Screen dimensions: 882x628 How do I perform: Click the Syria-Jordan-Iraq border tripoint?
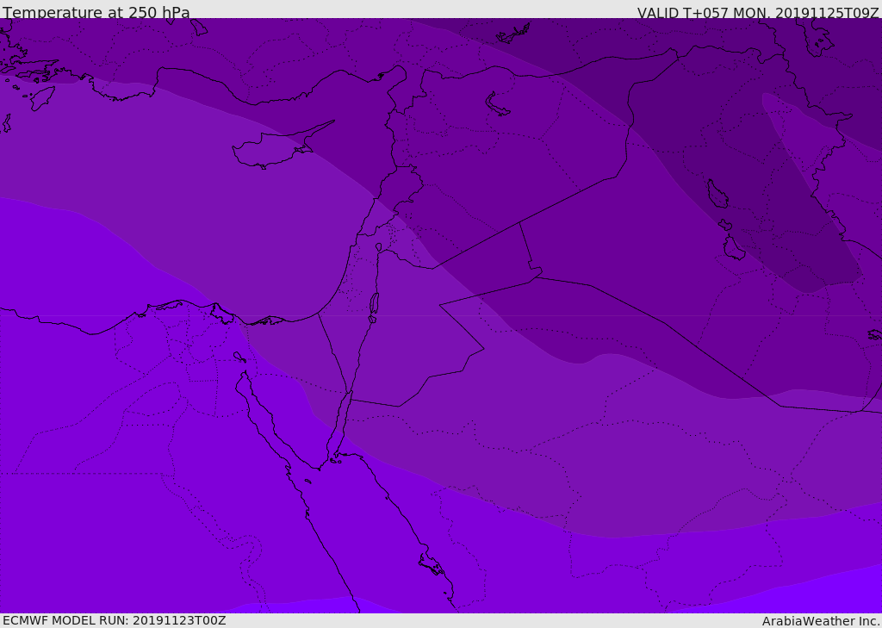[x=519, y=222]
